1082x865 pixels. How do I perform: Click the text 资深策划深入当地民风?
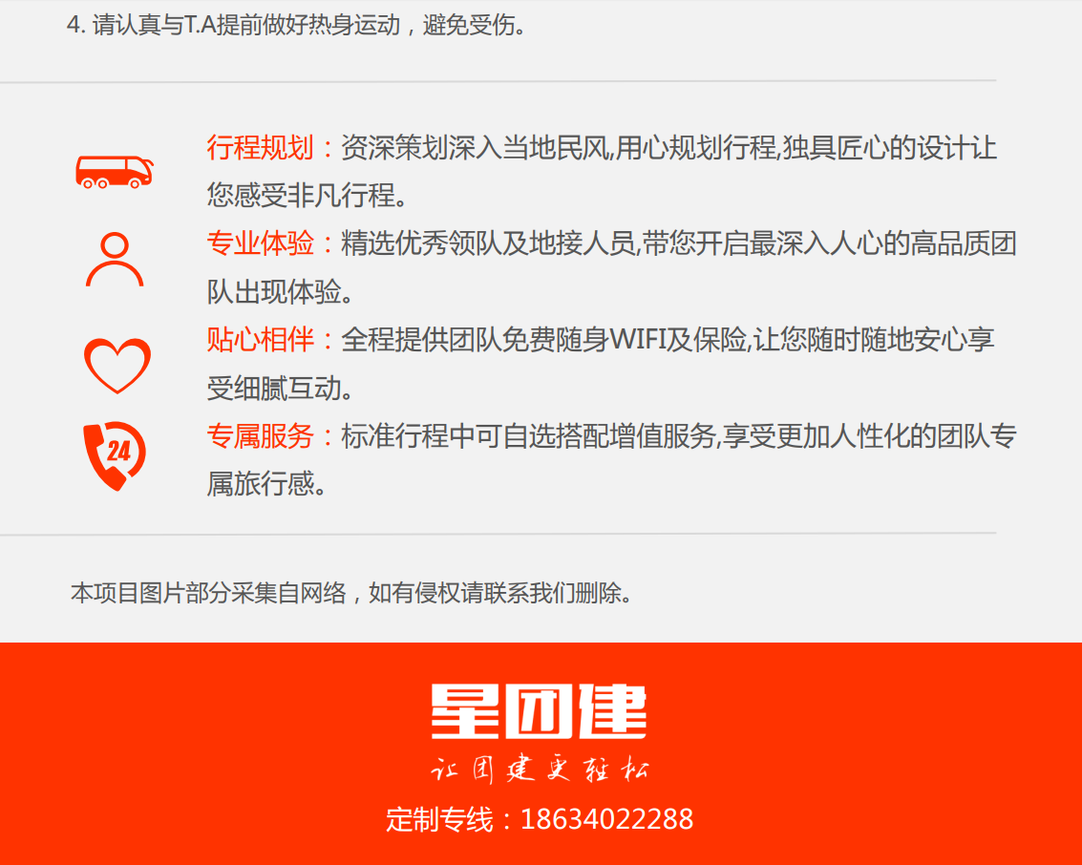(x=475, y=148)
